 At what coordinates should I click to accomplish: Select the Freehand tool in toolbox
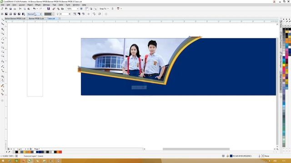point(2,38)
